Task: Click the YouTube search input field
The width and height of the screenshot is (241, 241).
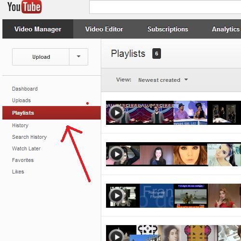Action: point(165,7)
